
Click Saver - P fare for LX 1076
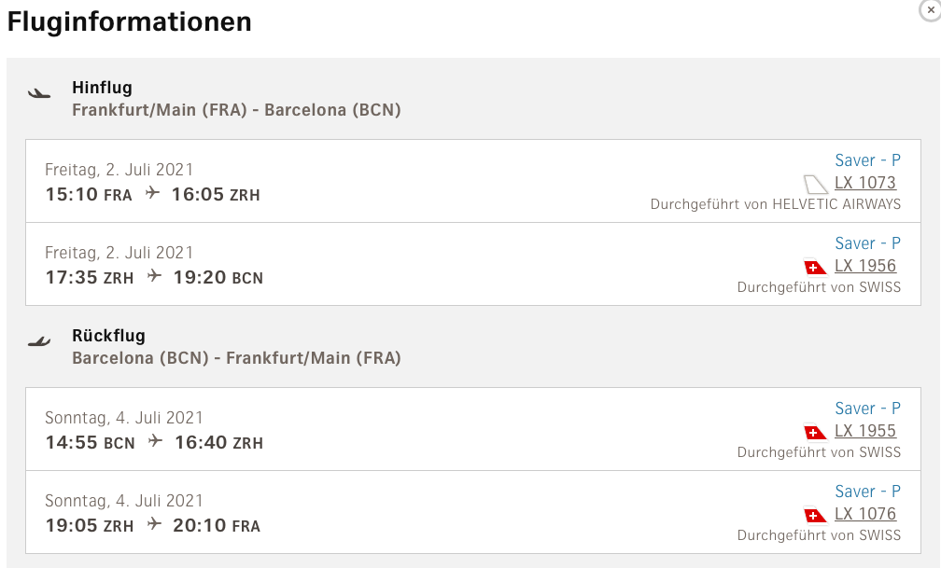click(867, 492)
